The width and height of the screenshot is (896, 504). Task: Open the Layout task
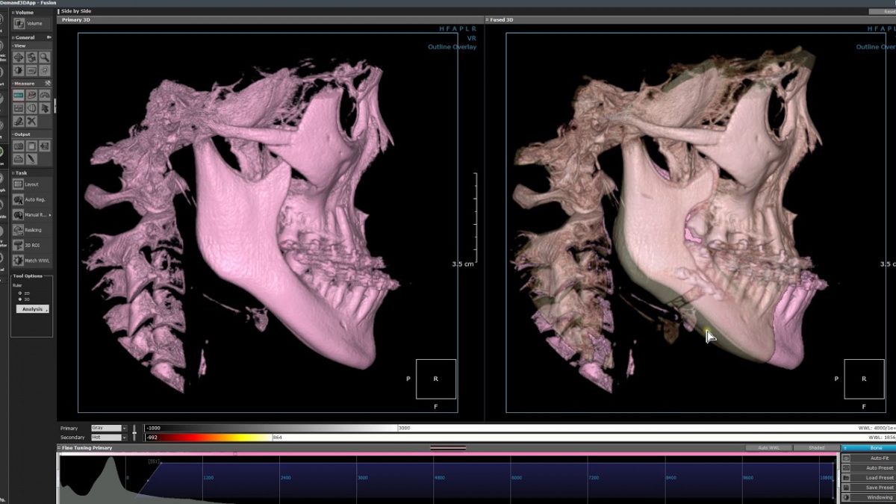(19, 184)
